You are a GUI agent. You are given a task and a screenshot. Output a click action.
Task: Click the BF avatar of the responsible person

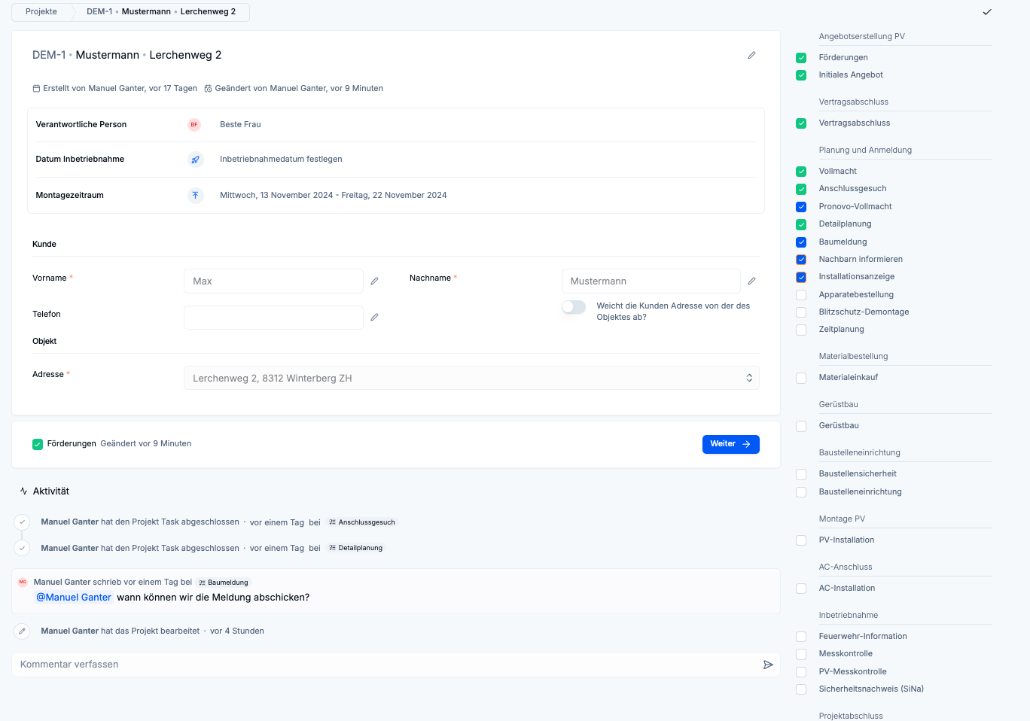click(194, 125)
